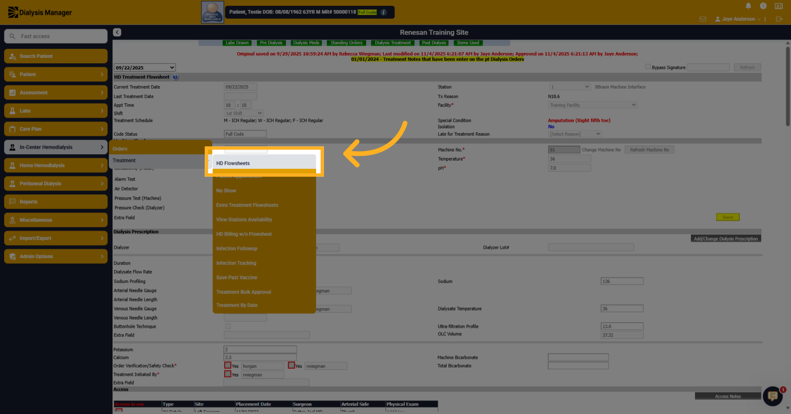This screenshot has width=791, height=414.
Task: Toggle Bypass Signature checkbox
Action: click(648, 67)
